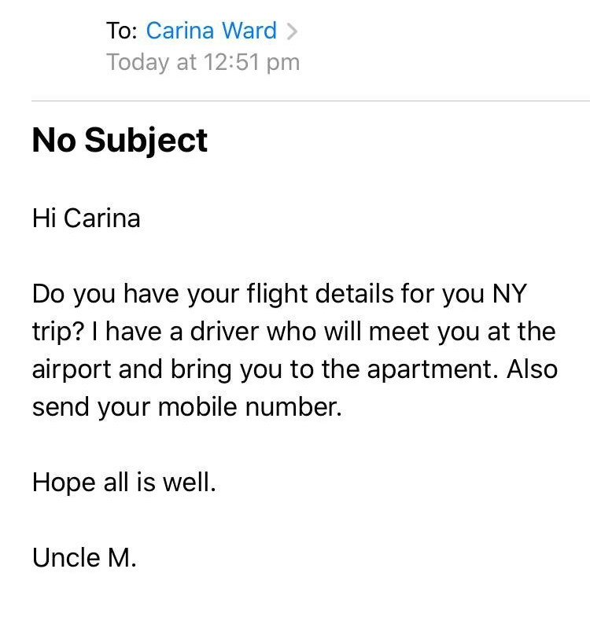Select the word "Also" in the body

[533, 369]
